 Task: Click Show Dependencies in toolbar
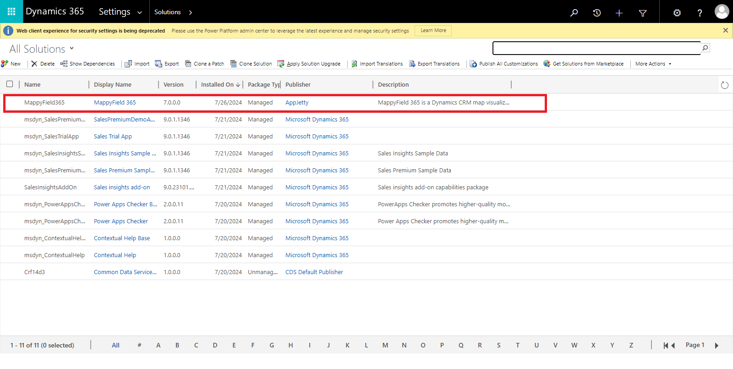88,64
